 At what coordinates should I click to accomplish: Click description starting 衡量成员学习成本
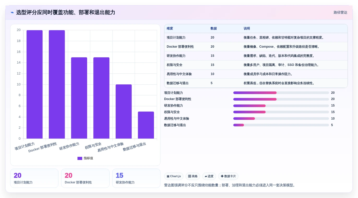[x=268, y=74]
